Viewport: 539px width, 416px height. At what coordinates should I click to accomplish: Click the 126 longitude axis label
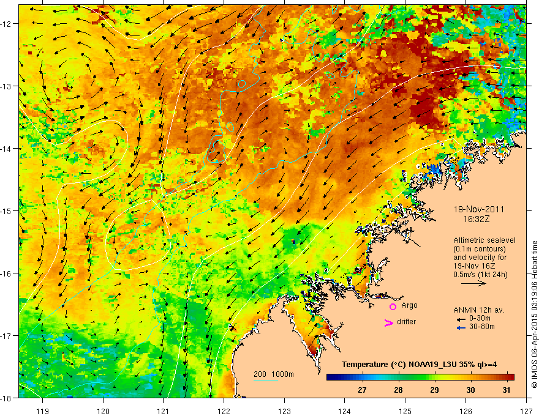click(x=466, y=411)
